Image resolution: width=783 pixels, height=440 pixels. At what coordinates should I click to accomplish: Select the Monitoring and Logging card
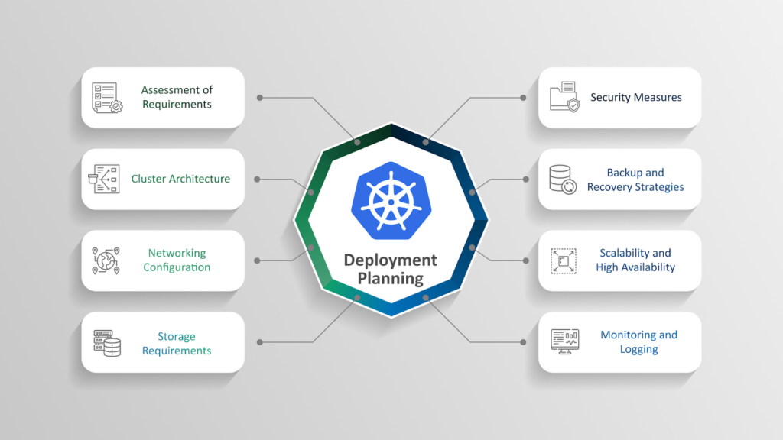(619, 342)
